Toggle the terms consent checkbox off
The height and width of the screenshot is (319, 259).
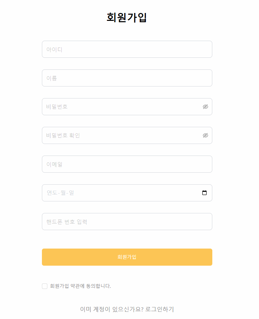click(x=44, y=286)
